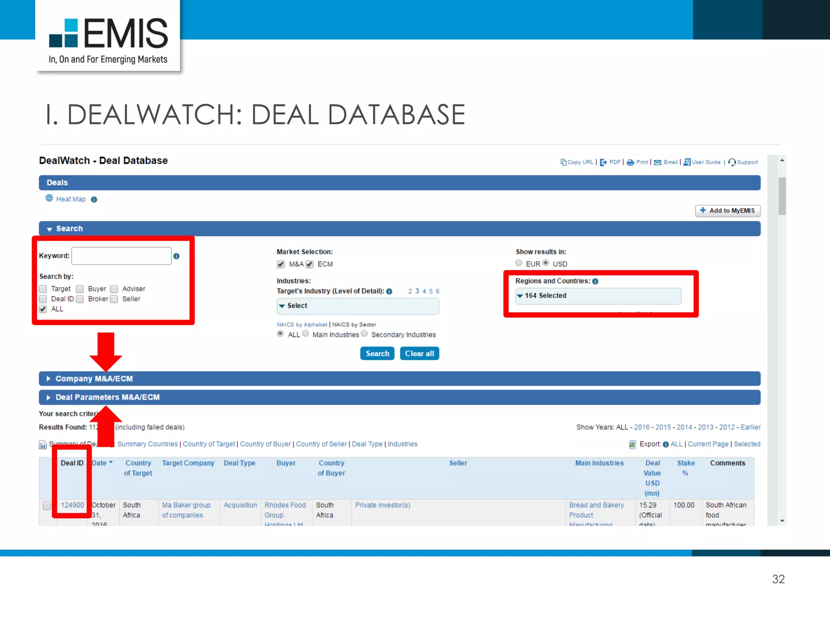Image resolution: width=830 pixels, height=623 pixels.
Task: Click the Heat Map info icon
Action: point(94,199)
